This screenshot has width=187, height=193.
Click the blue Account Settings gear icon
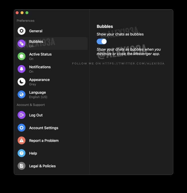click(22, 128)
